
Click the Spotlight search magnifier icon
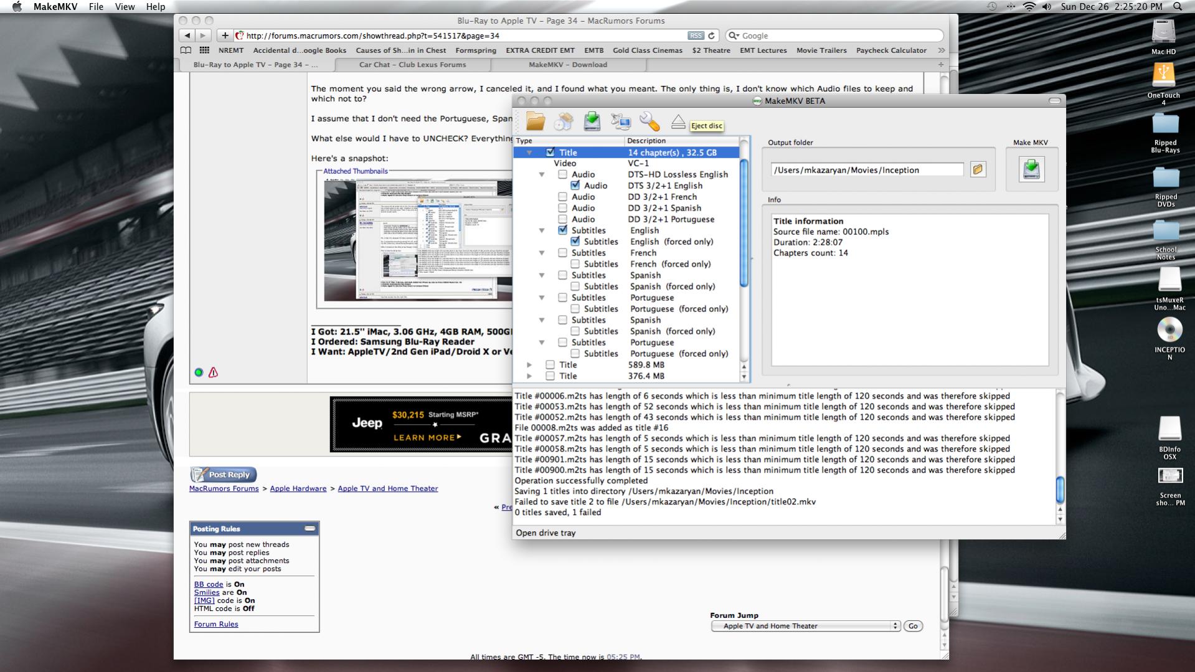tap(1177, 6)
